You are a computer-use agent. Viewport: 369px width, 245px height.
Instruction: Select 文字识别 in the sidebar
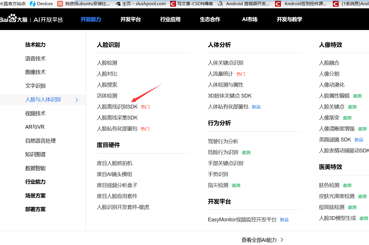click(x=35, y=86)
